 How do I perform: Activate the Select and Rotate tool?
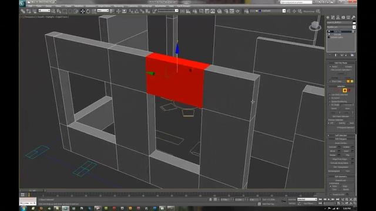(x=88, y=11)
